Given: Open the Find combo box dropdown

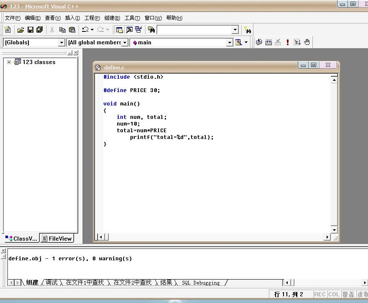Looking at the screenshot, I should coord(235,30).
